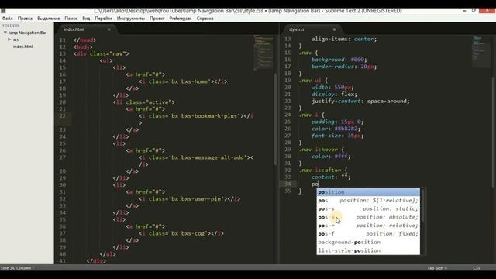Click the 'bx bxs-cog' icon line
Image resolution: width=496 pixels, height=279 pixels.
tap(181, 233)
